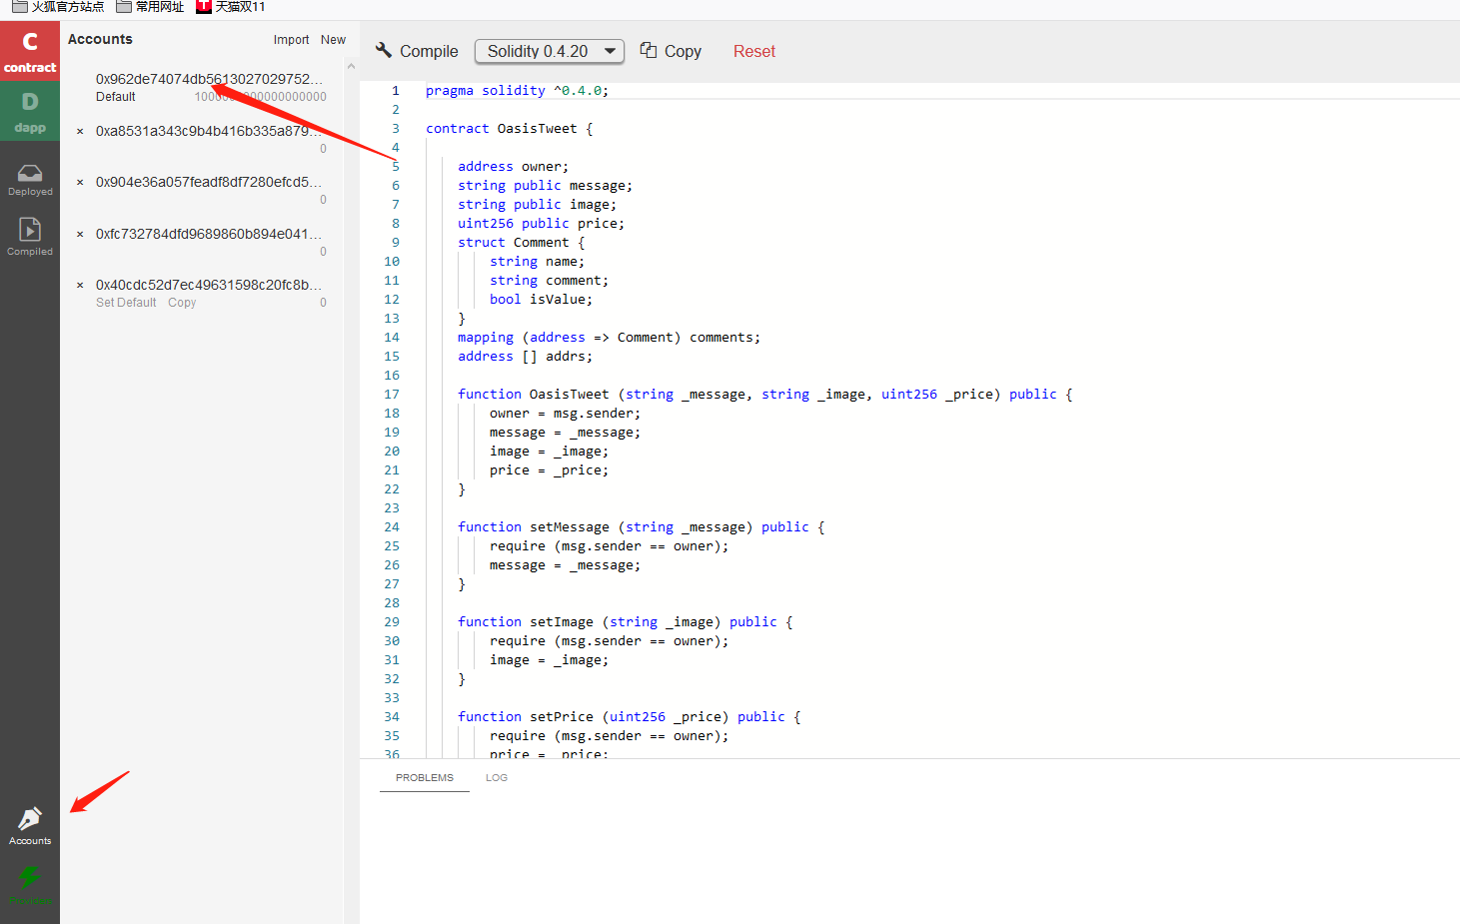The width and height of the screenshot is (1460, 924).
Task: Click the Accounts panel heading
Action: pos(100,39)
